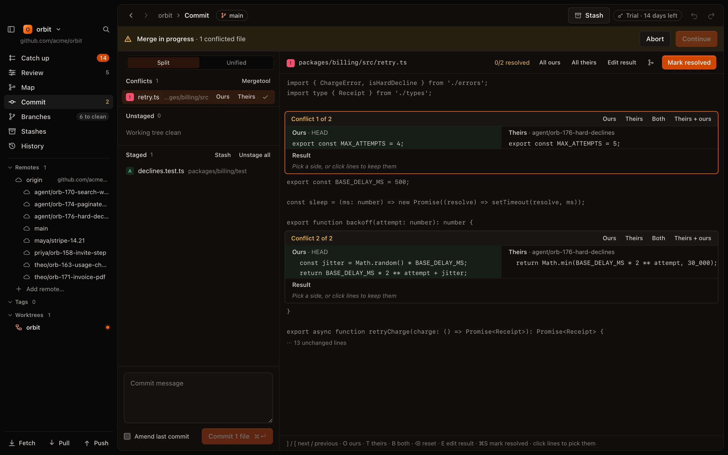The height and width of the screenshot is (455, 728).
Task: Switch diff view to Unified
Action: 236,63
